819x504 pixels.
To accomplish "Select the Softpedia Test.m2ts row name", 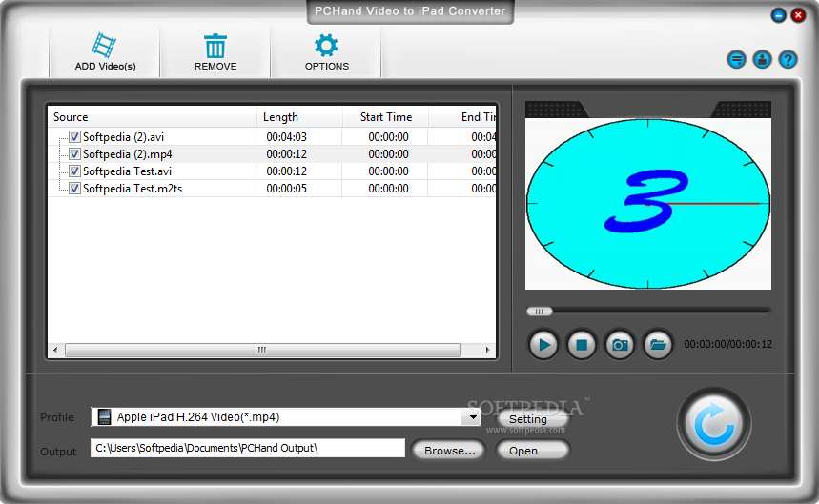I will [x=133, y=189].
